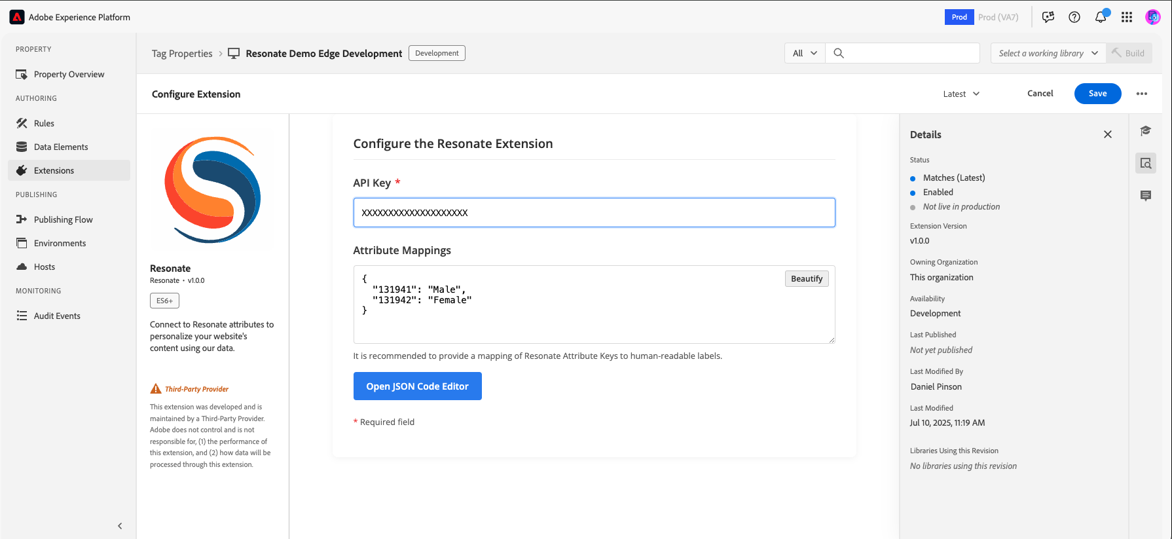Open the notes comment panel icon
This screenshot has height=539, width=1172.
coord(1146,196)
